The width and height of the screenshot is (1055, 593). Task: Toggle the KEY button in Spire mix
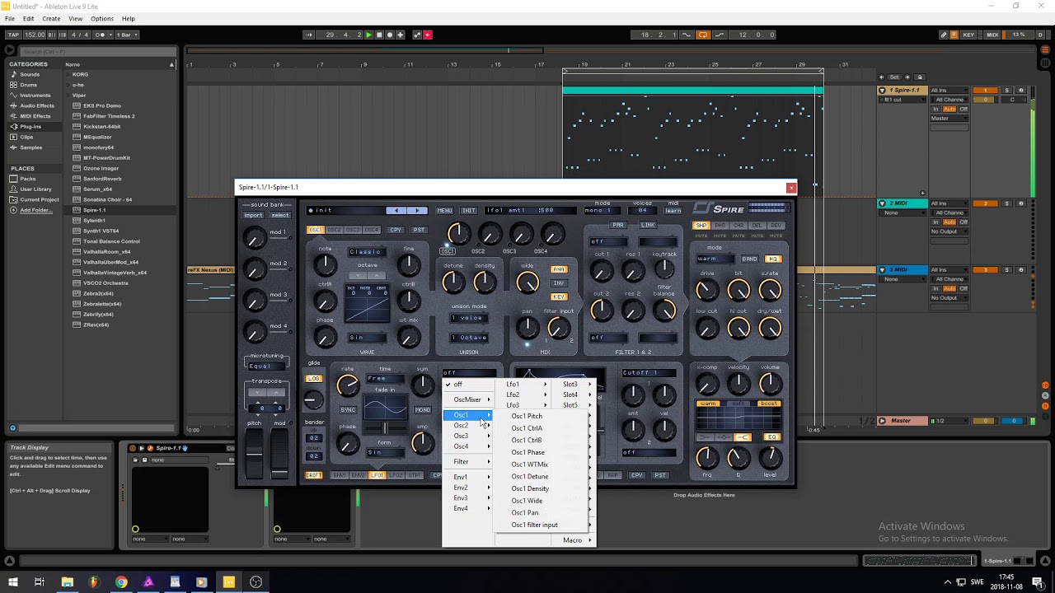tap(559, 296)
